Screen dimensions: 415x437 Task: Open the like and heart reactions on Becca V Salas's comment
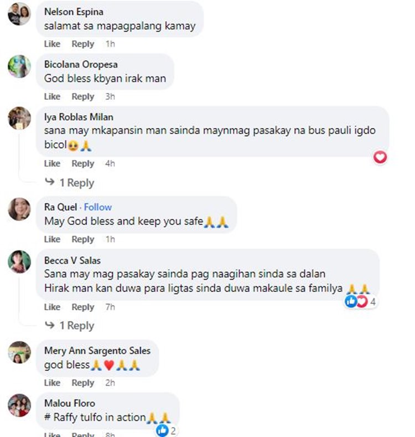coord(361,301)
